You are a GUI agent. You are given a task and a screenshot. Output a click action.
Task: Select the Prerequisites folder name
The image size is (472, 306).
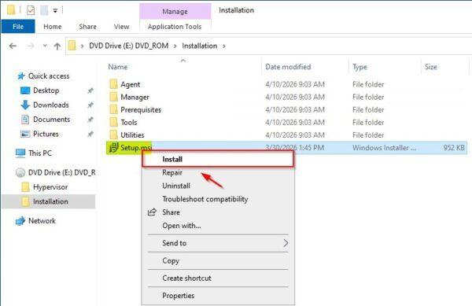click(141, 110)
